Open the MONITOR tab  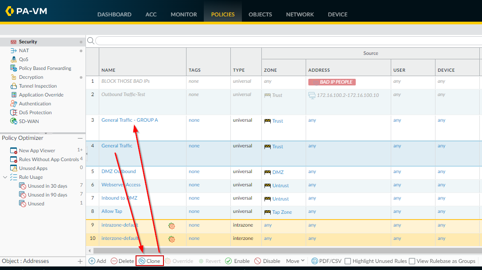(183, 15)
